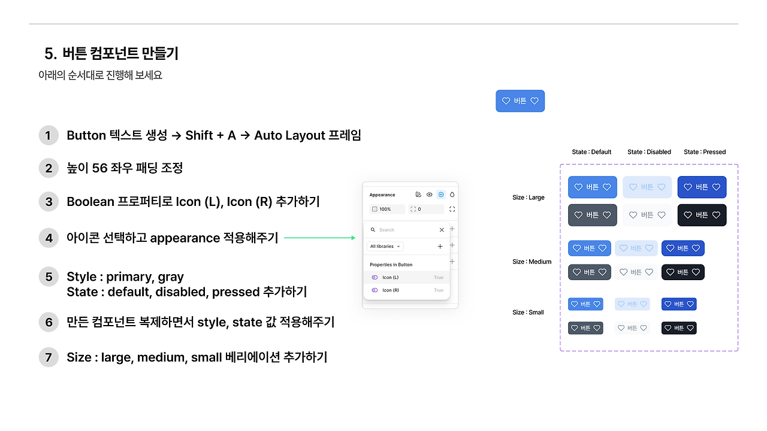Click the Large primary Default blue 버튼

coord(593,187)
